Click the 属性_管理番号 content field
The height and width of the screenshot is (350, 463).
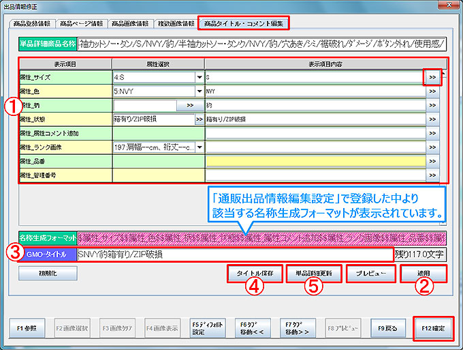click(x=315, y=175)
